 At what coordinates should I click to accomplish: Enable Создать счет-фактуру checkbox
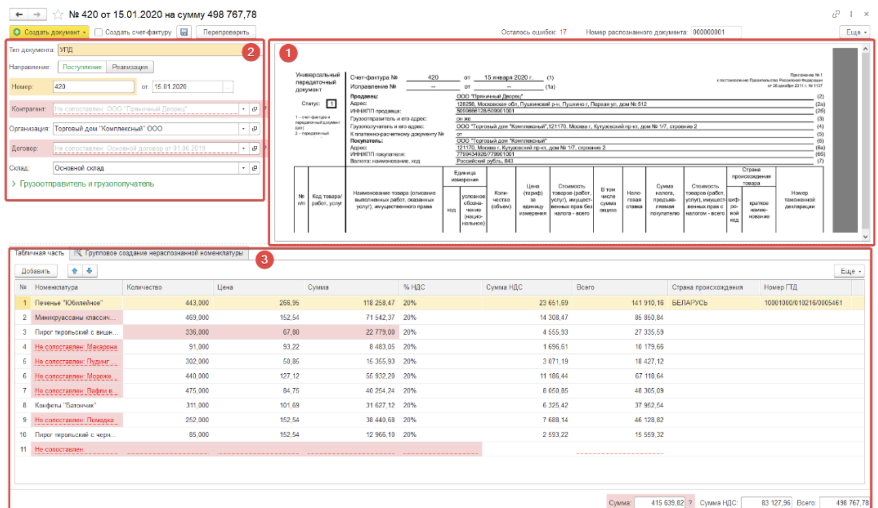coord(98,32)
